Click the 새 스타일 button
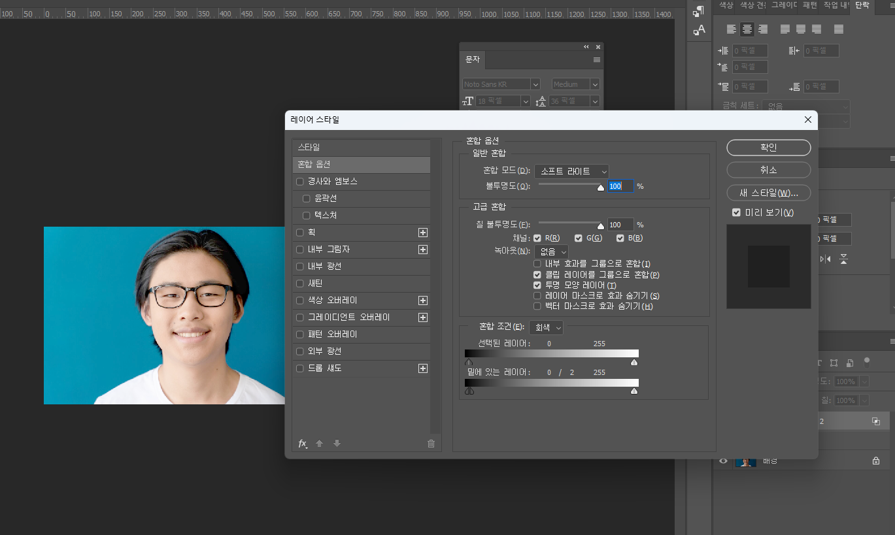The height and width of the screenshot is (535, 895). click(x=768, y=192)
